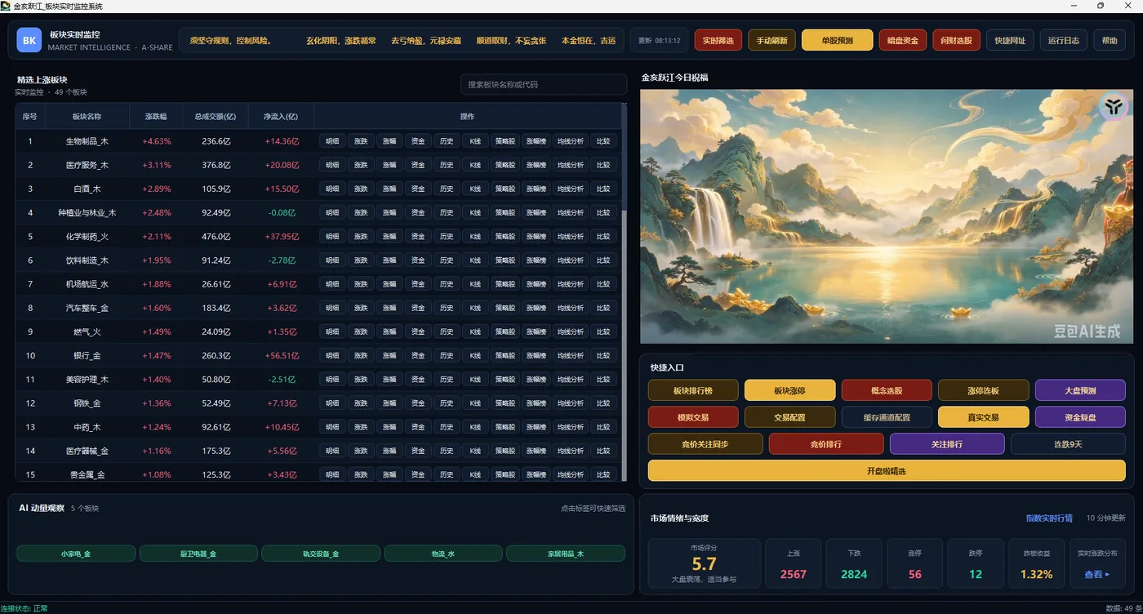This screenshot has width=1143, height=614.
Task: Open 模拟交易 shortcut
Action: click(x=693, y=416)
